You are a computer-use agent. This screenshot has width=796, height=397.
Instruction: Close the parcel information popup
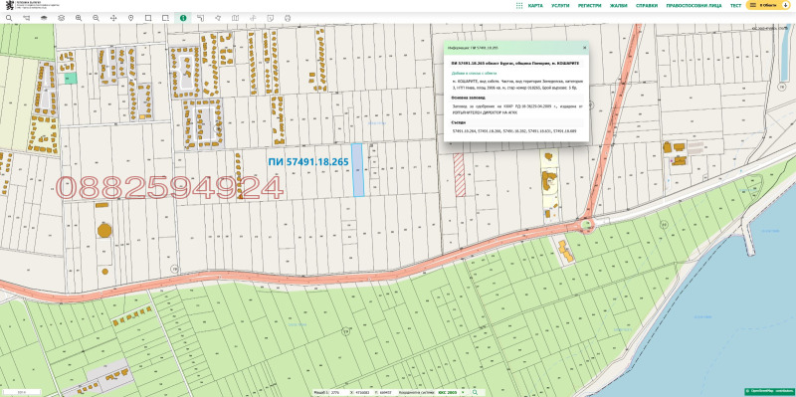[584, 47]
